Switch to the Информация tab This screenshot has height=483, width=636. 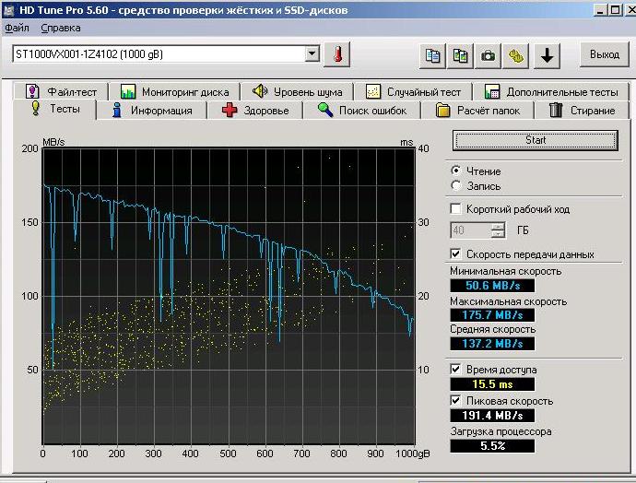click(x=152, y=111)
